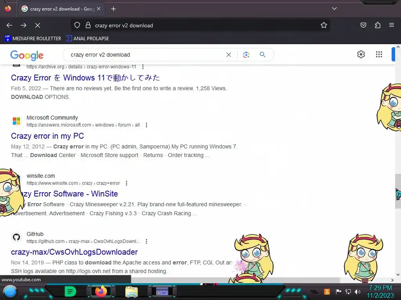The width and height of the screenshot is (401, 300).
Task: Open the Start orb button
Action: (10, 292)
